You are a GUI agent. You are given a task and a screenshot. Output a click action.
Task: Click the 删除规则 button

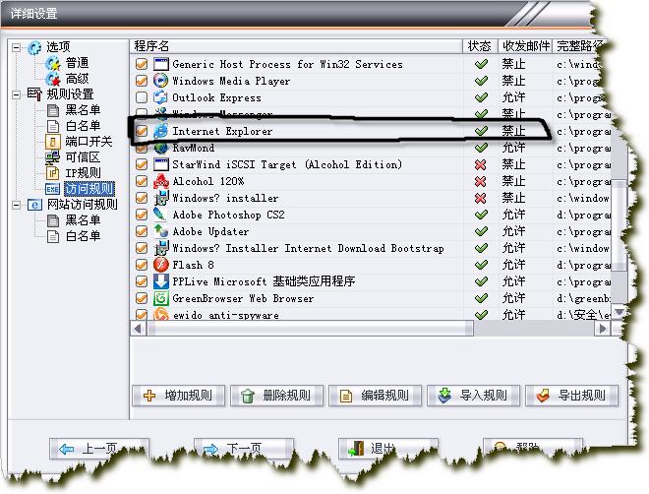click(x=276, y=396)
